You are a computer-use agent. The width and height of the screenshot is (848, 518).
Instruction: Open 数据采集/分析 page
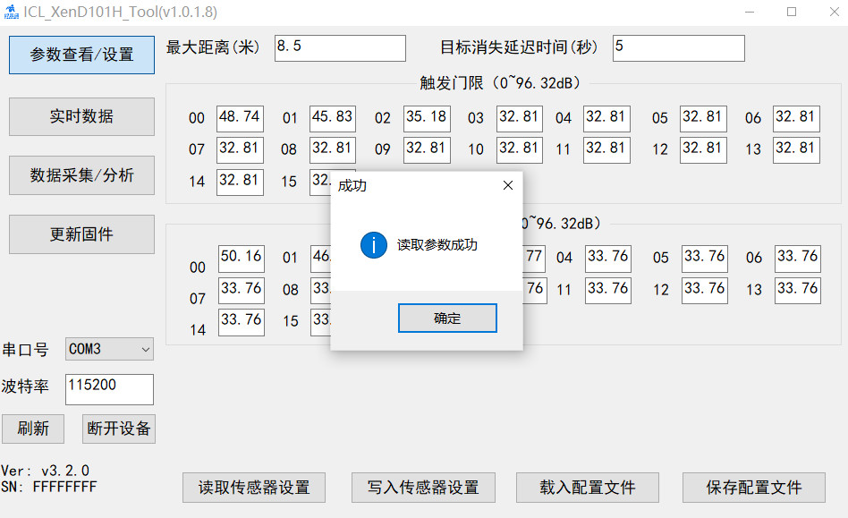pos(81,175)
